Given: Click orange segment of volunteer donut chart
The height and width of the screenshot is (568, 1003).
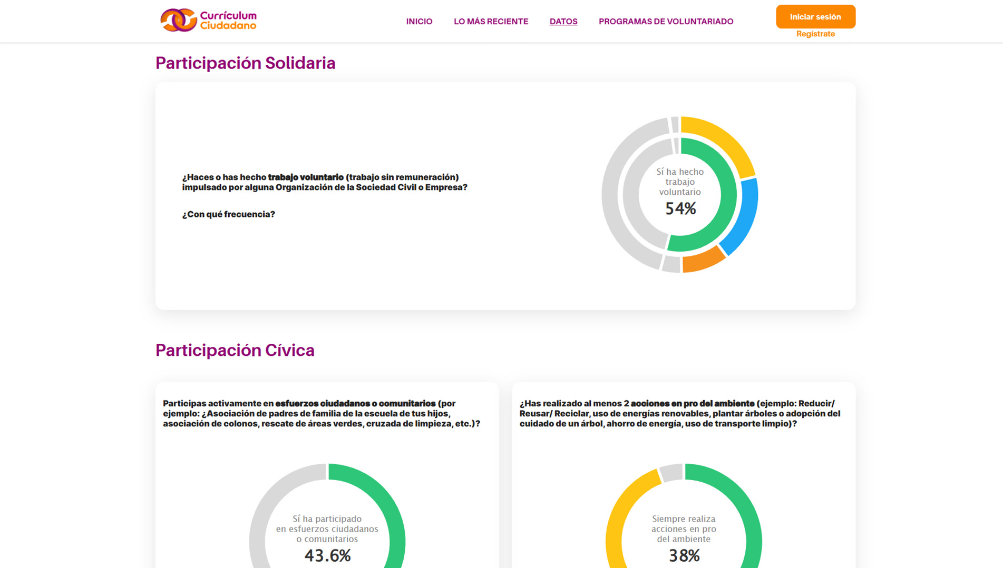Looking at the screenshot, I should [703, 260].
